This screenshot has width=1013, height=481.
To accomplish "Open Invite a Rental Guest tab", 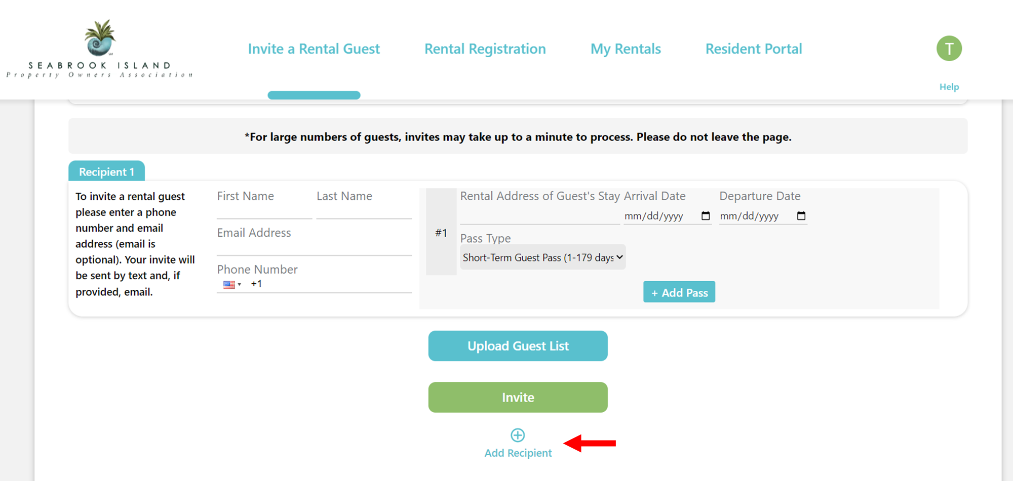I will [x=314, y=49].
